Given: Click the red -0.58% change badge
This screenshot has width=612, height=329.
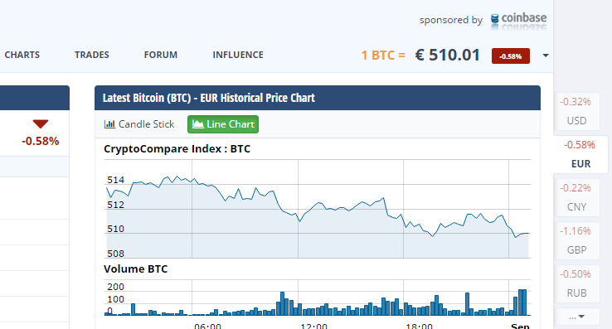Looking at the screenshot, I should [511, 56].
